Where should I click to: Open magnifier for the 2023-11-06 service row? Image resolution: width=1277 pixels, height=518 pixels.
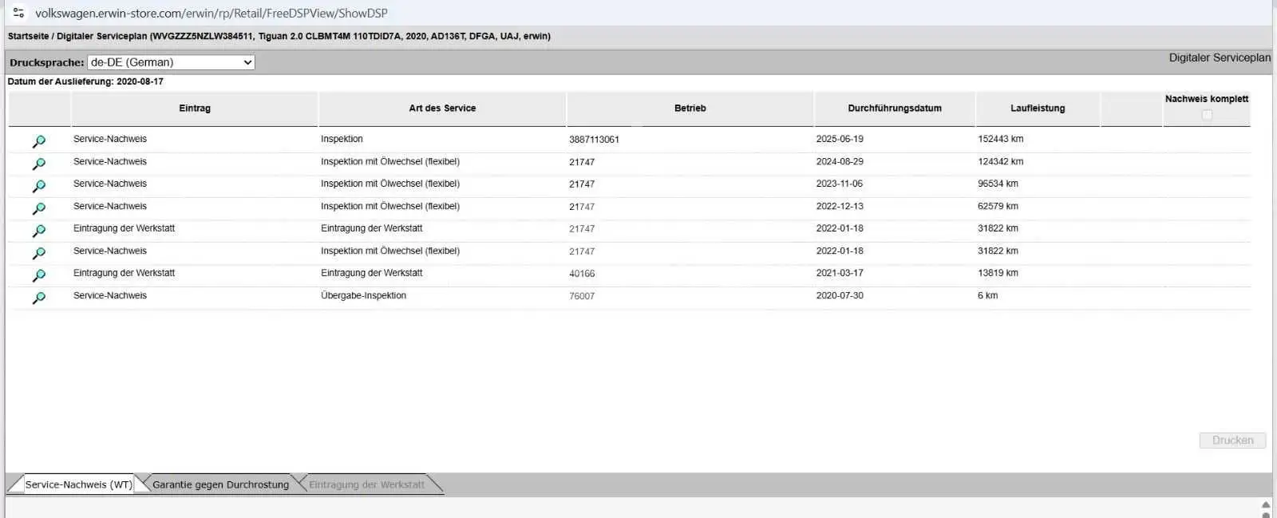click(38, 186)
